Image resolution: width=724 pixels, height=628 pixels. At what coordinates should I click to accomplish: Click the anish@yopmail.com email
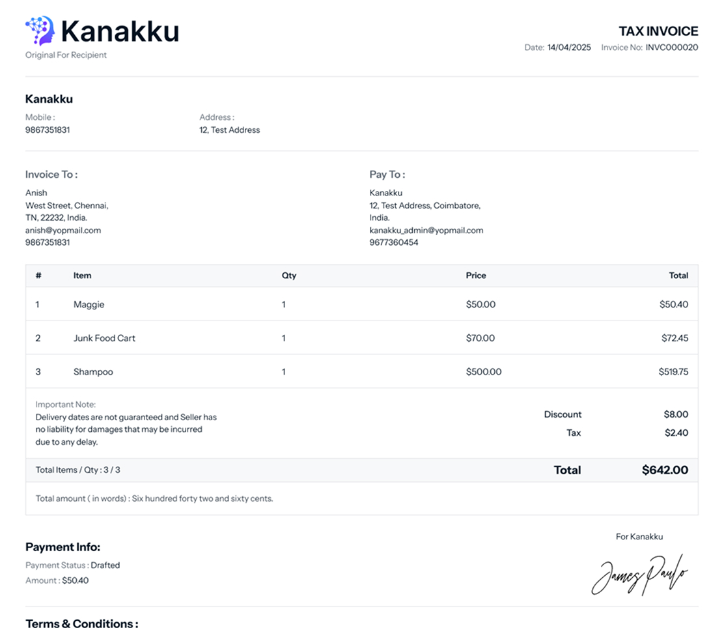coord(63,230)
